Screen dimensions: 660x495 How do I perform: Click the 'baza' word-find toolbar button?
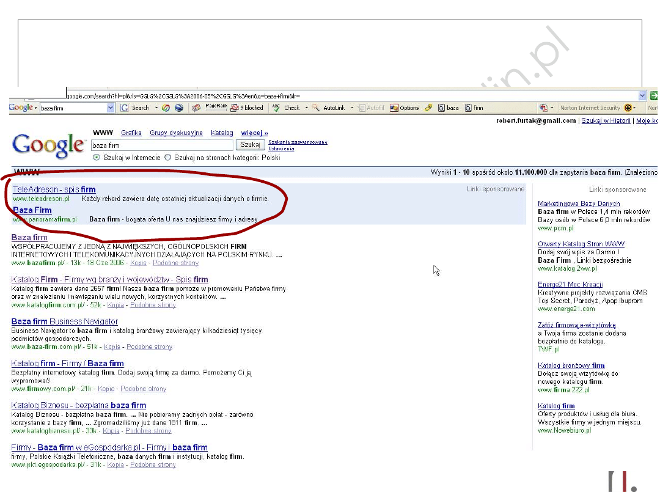(449, 108)
